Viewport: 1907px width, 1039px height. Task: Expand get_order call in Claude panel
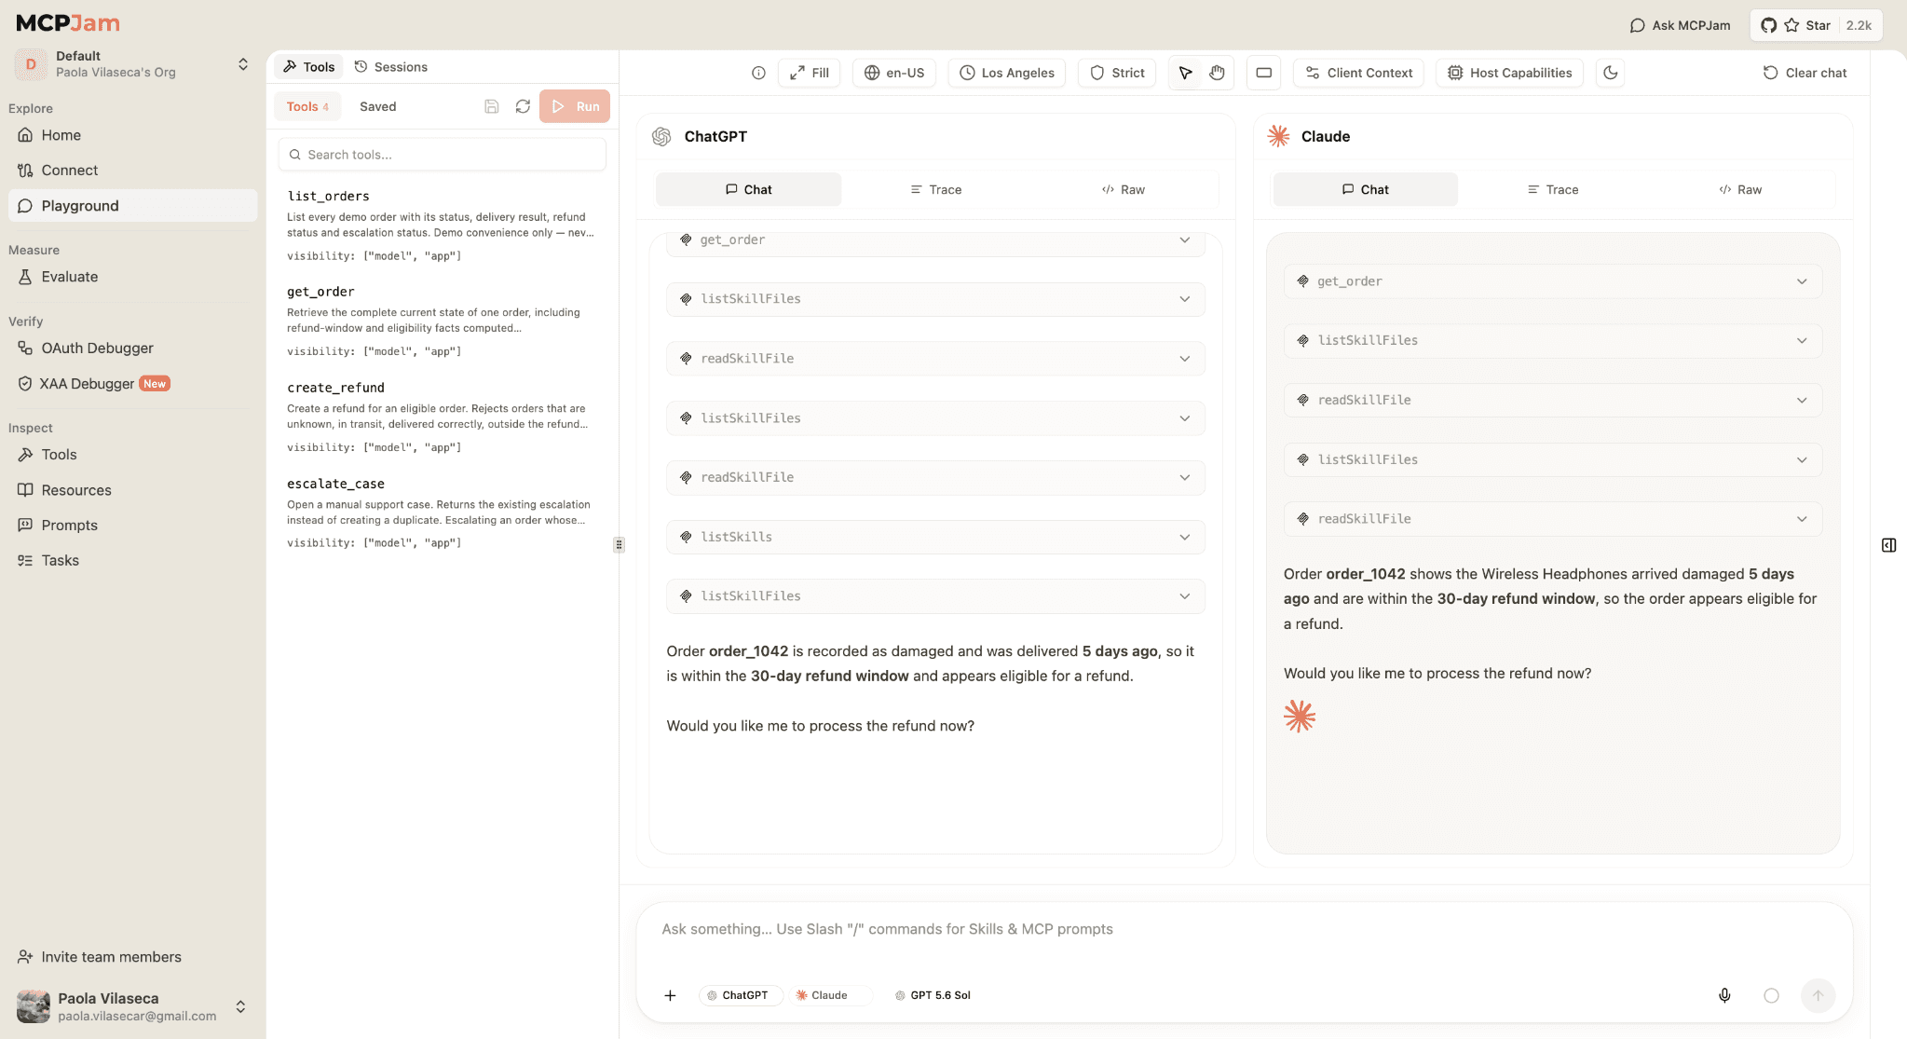(x=1552, y=281)
